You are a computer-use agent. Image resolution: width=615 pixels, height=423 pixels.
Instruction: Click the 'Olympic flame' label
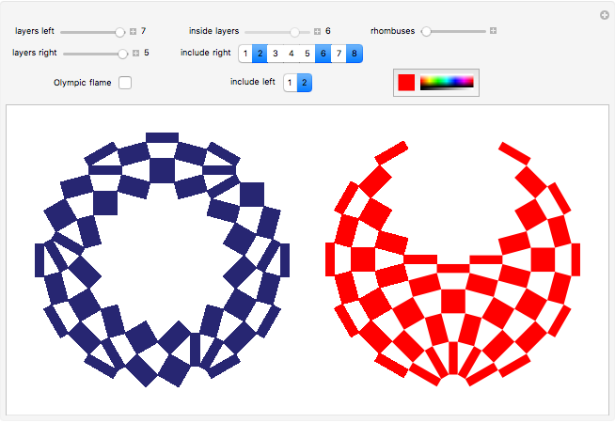(x=83, y=83)
